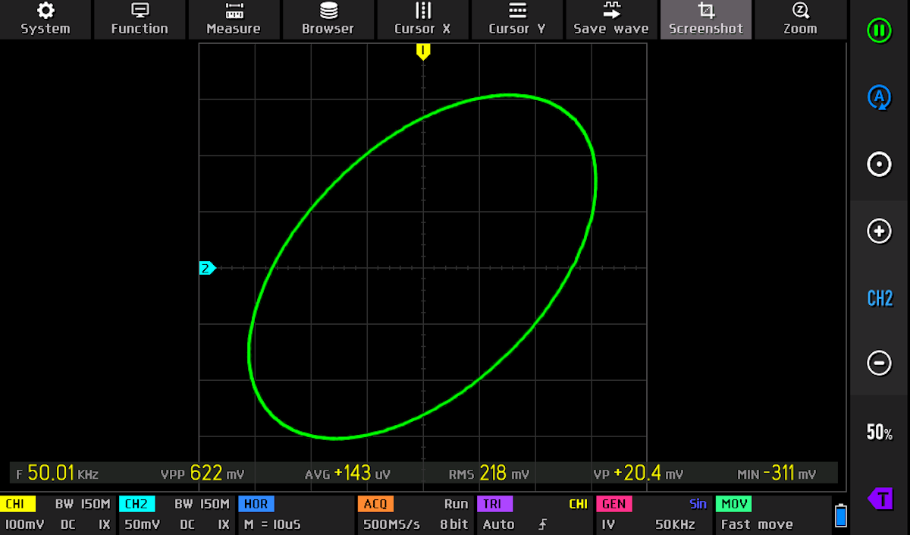Tap the plus icon to increase

point(879,231)
